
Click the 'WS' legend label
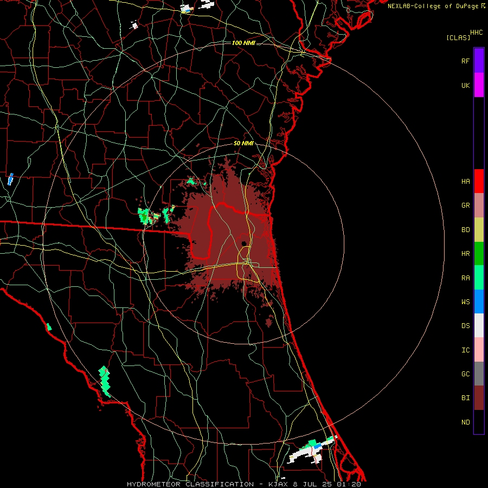(x=465, y=301)
